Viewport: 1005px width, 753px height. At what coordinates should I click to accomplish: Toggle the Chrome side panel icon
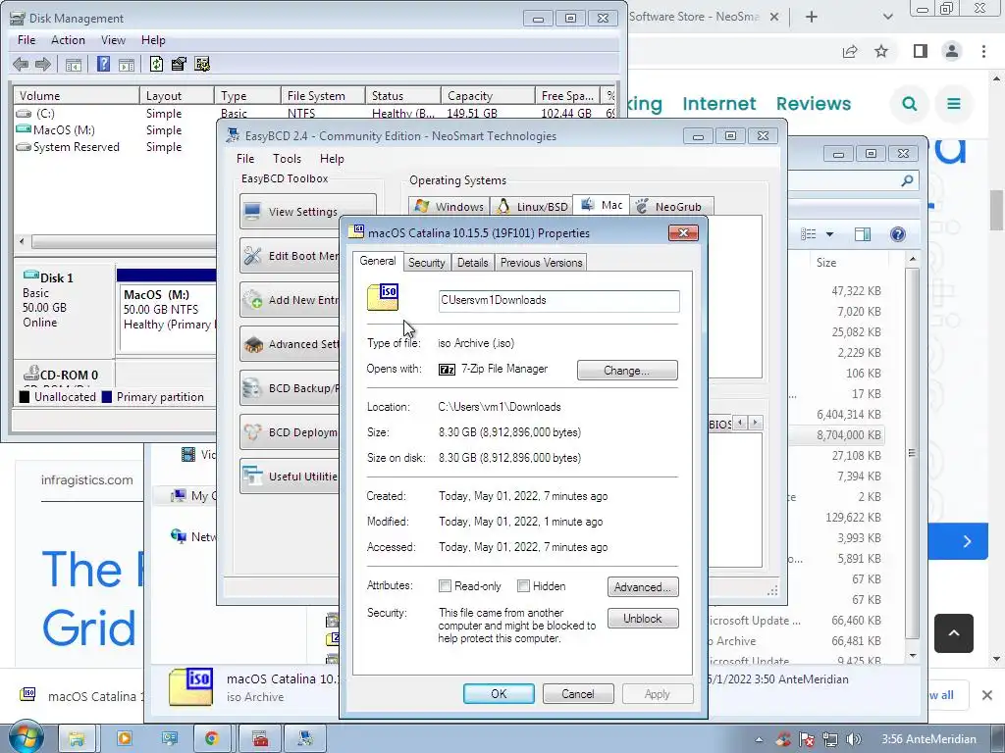click(x=921, y=51)
